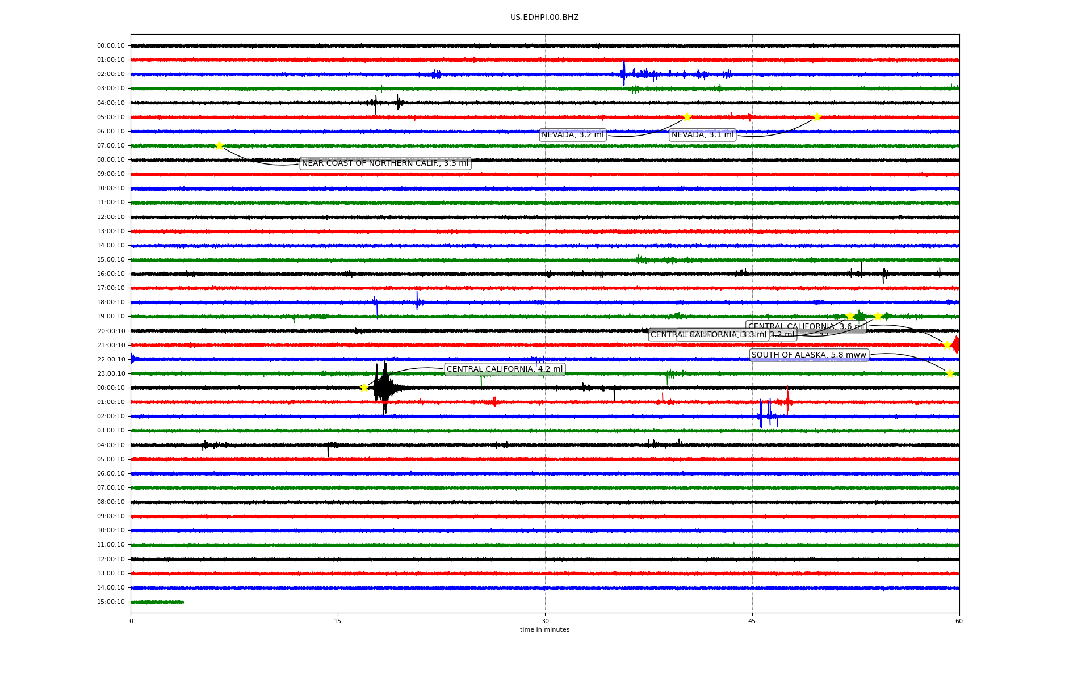Select the yellow star on the 21:00:10 trace
This screenshot has width=1090, height=681.
coord(946,345)
